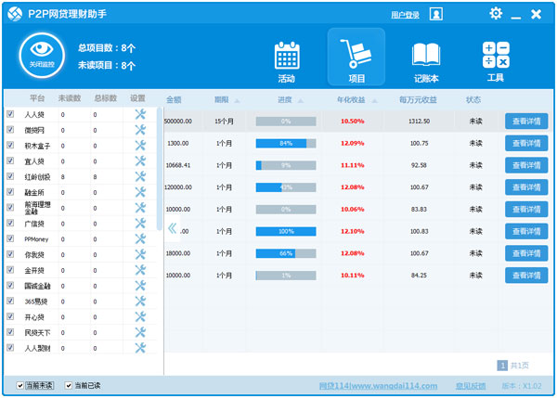The image size is (557, 398).
Task: Uncheck the 融金所 platform checkbox
Action: [10, 192]
